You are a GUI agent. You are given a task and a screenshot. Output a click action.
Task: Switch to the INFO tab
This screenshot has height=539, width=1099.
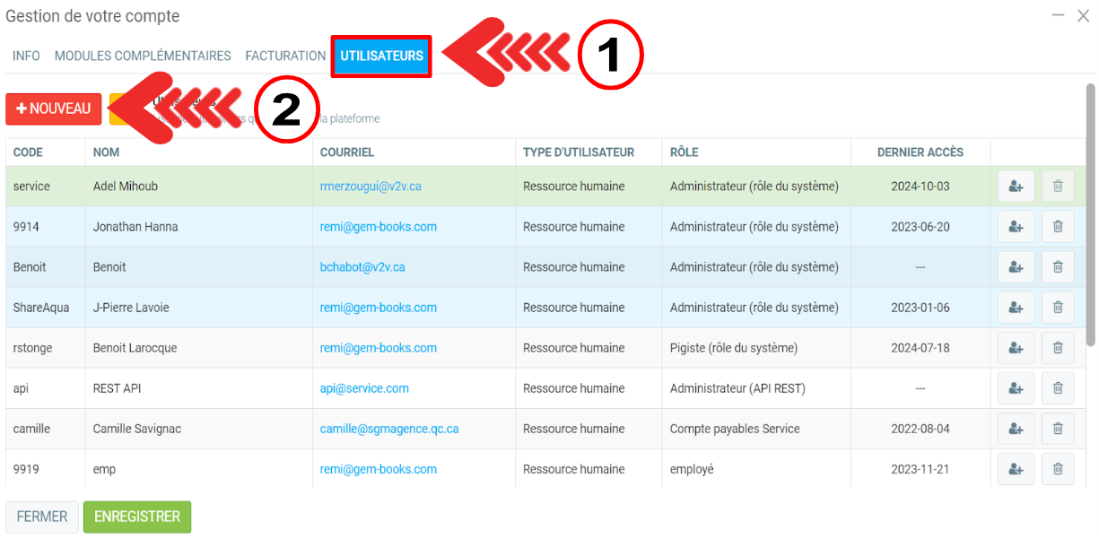[x=26, y=56]
